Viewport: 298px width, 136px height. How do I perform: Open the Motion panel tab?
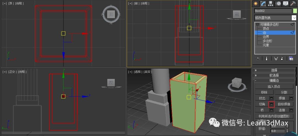(x=278, y=3)
